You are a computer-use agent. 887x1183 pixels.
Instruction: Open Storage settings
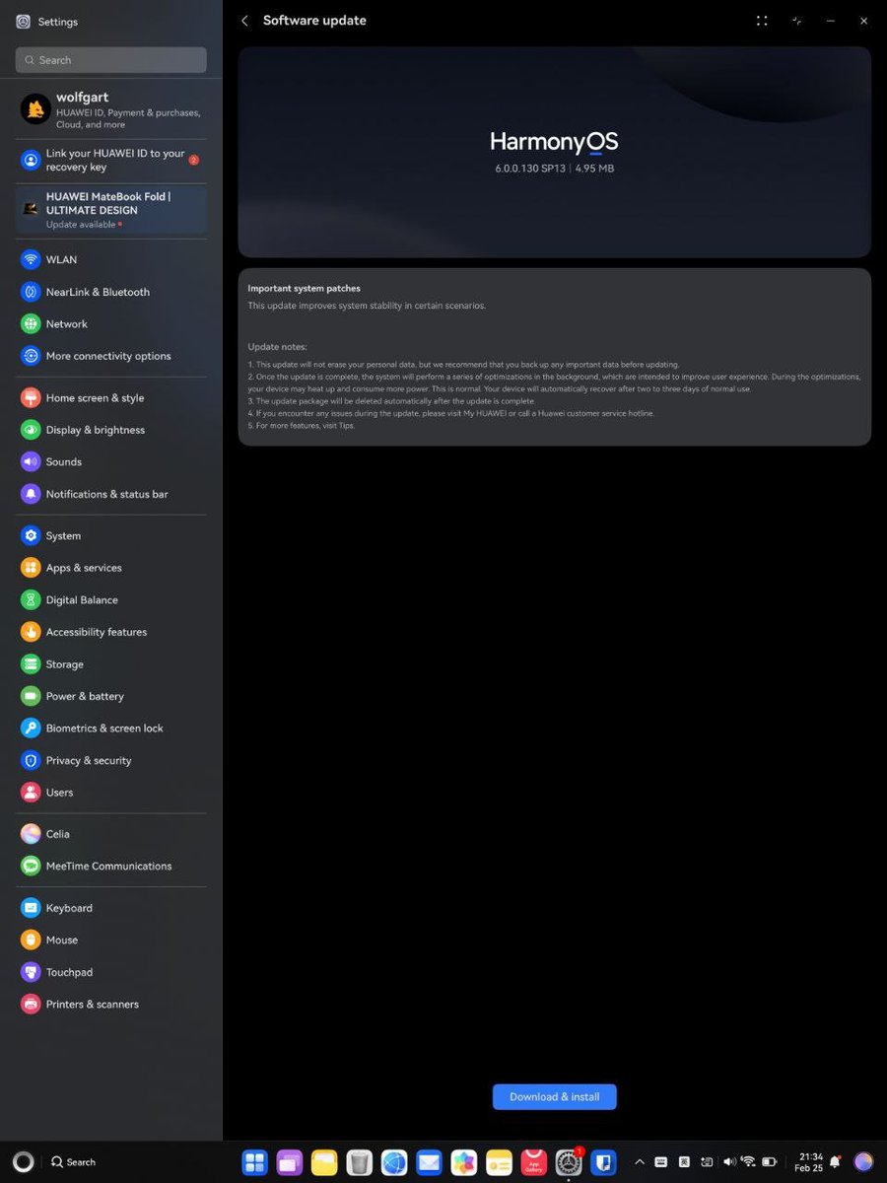pos(110,664)
